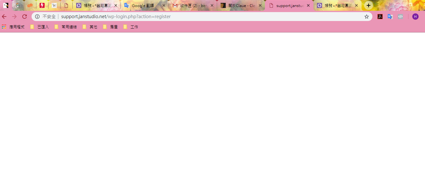Image resolution: width=425 pixels, height=196 pixels.
Task: Expand the 已匯入 bookmarks folder
Action: pyautogui.click(x=40, y=27)
